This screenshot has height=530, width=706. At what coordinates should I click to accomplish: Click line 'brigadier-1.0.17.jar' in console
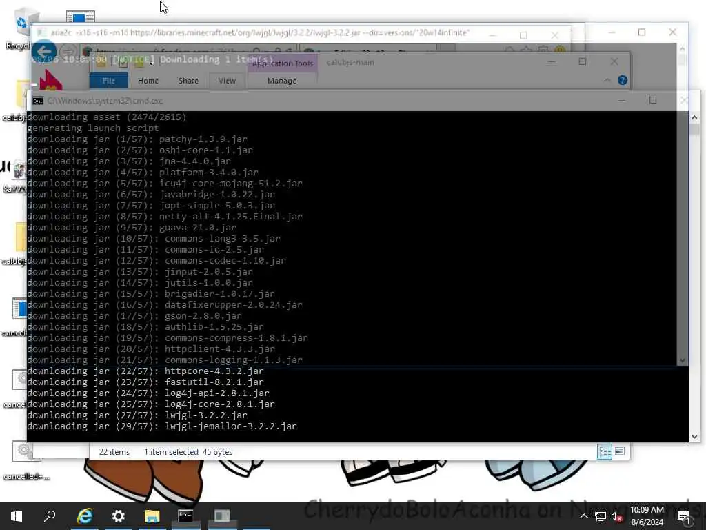coord(151,293)
